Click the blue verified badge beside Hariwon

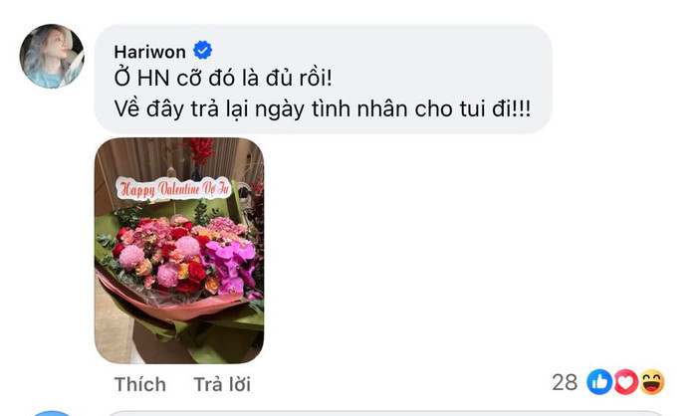(203, 50)
